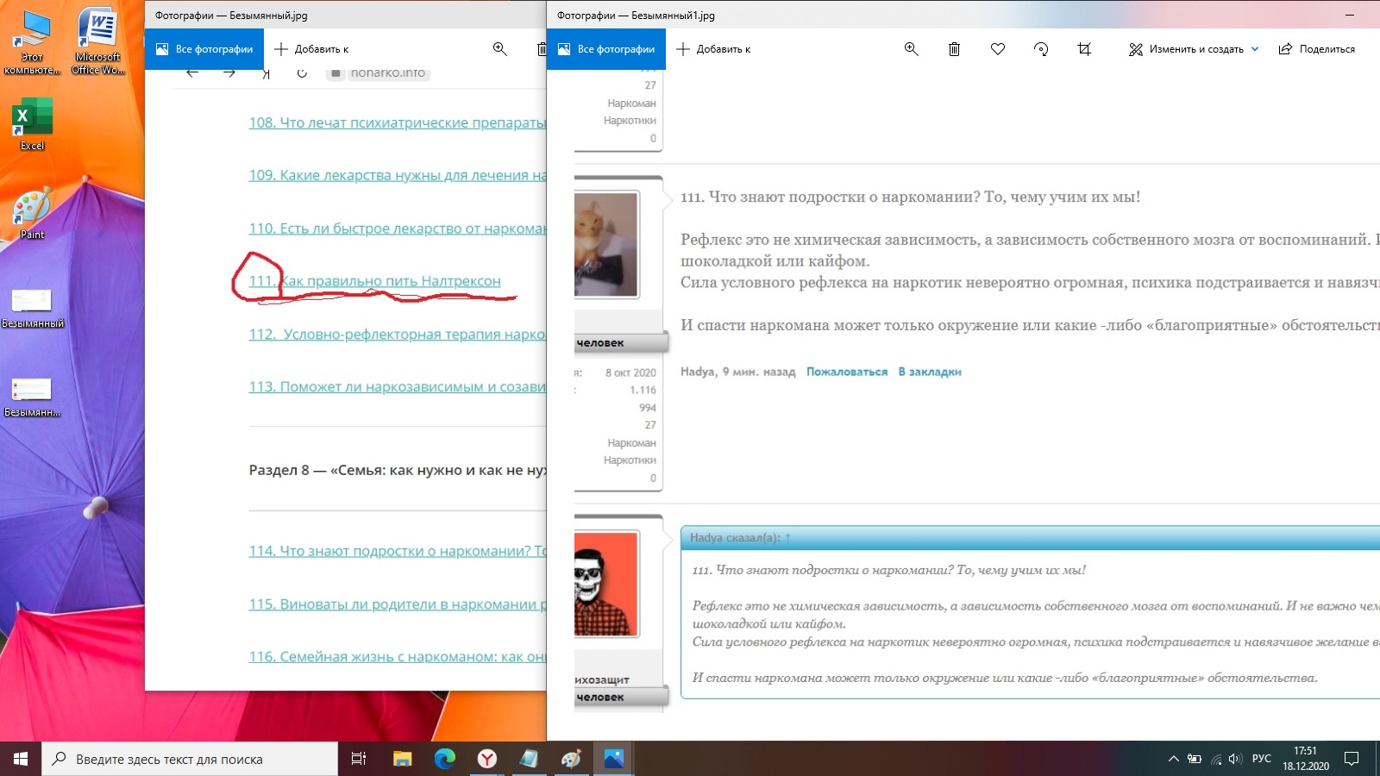This screenshot has height=776, width=1380.
Task: Open 'Добавить к' menu in right window
Action: [x=713, y=49]
